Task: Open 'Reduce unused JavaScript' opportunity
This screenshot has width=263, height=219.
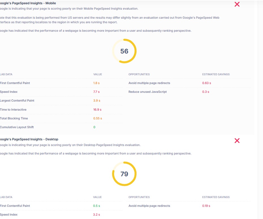Action: (147, 92)
